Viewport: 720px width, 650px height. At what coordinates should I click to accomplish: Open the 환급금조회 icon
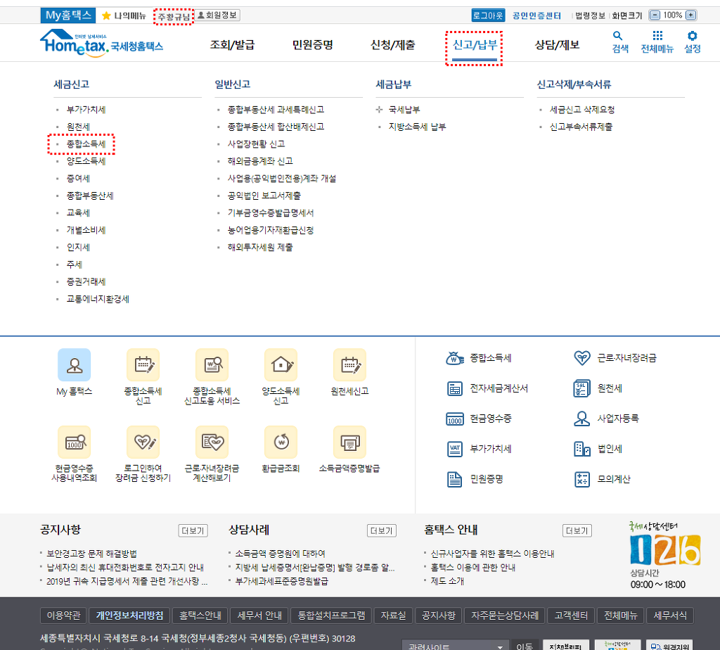pyautogui.click(x=281, y=442)
